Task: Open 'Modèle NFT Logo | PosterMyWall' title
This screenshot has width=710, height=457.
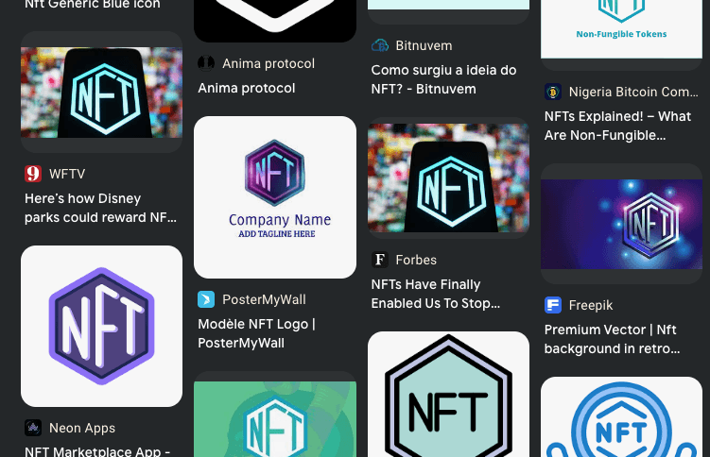Action: point(256,333)
